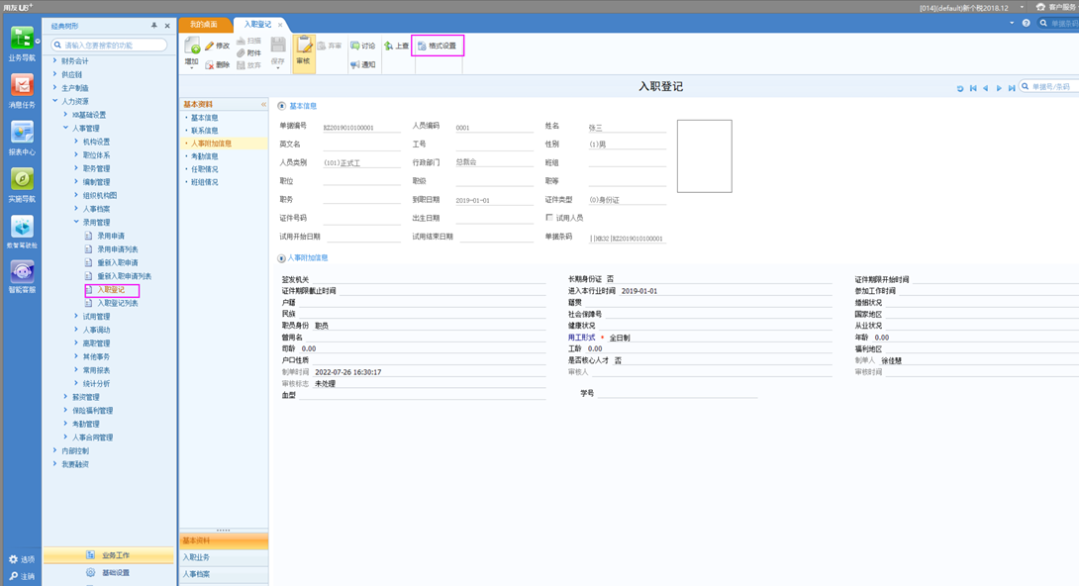Close the 入职登记 tab
Viewport: 1079px width, 586px height.
(280, 25)
